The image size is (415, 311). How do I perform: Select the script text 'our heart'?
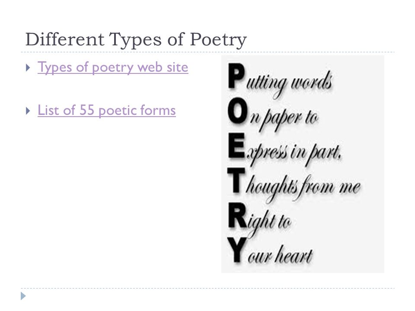click(x=280, y=255)
